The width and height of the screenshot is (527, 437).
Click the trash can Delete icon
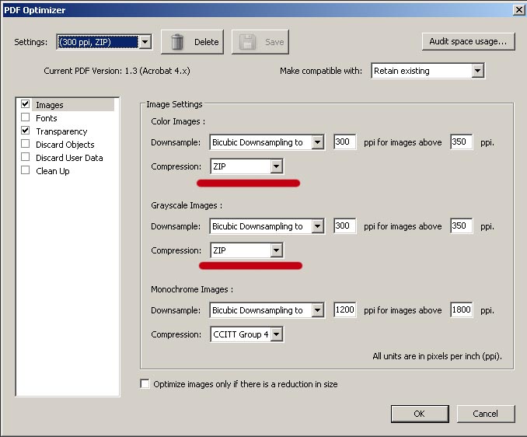point(177,42)
